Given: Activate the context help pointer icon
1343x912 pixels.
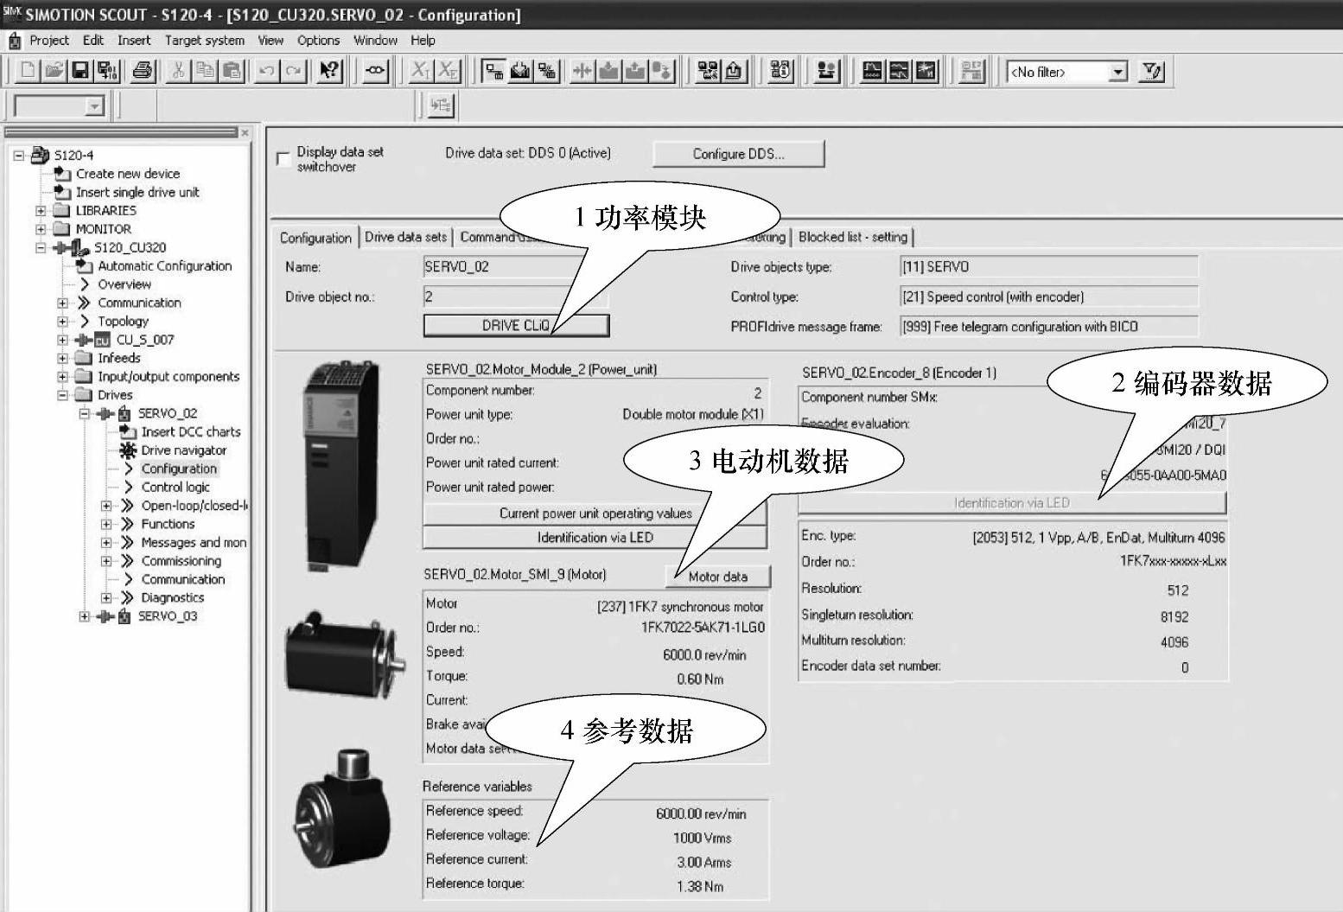Looking at the screenshot, I should [x=330, y=71].
